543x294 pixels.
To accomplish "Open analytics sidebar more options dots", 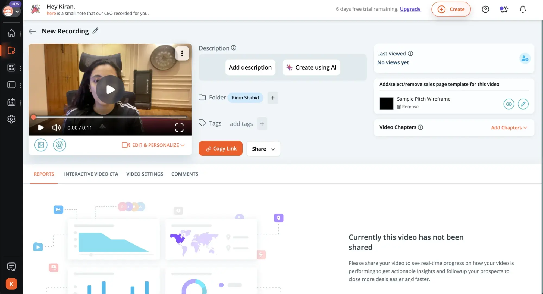I will [20, 103].
